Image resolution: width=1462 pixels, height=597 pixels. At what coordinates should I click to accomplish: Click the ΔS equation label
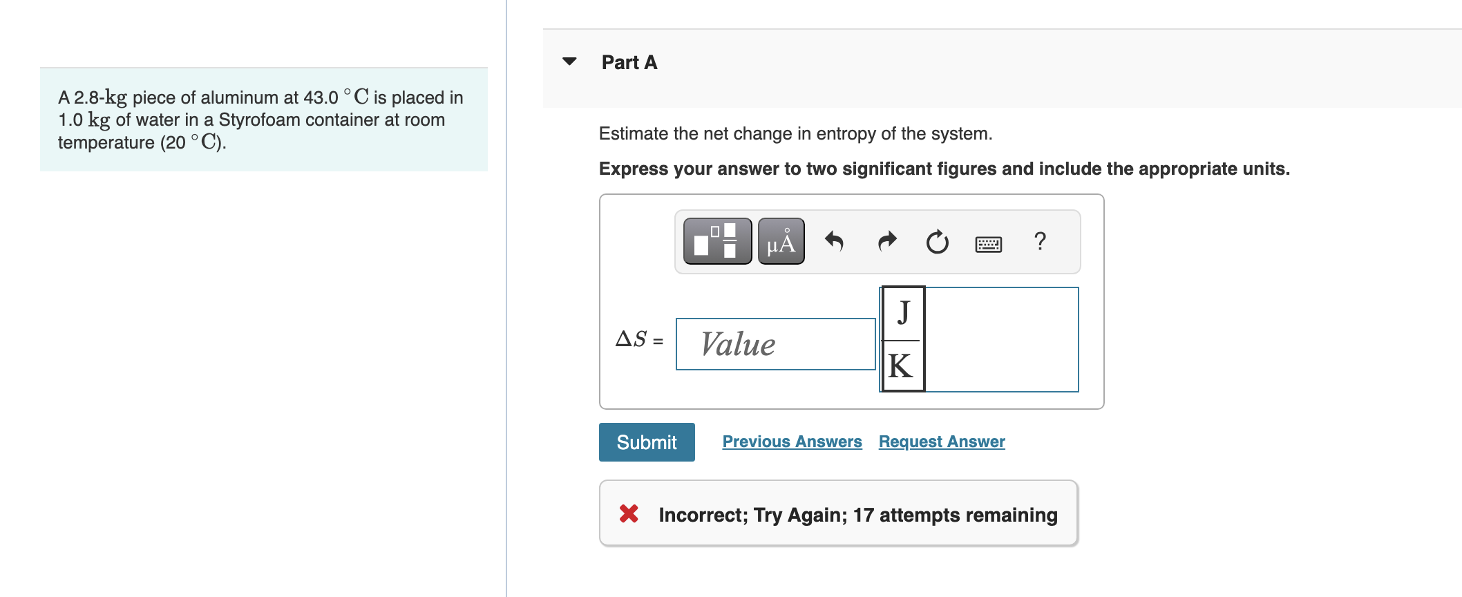[x=638, y=339]
